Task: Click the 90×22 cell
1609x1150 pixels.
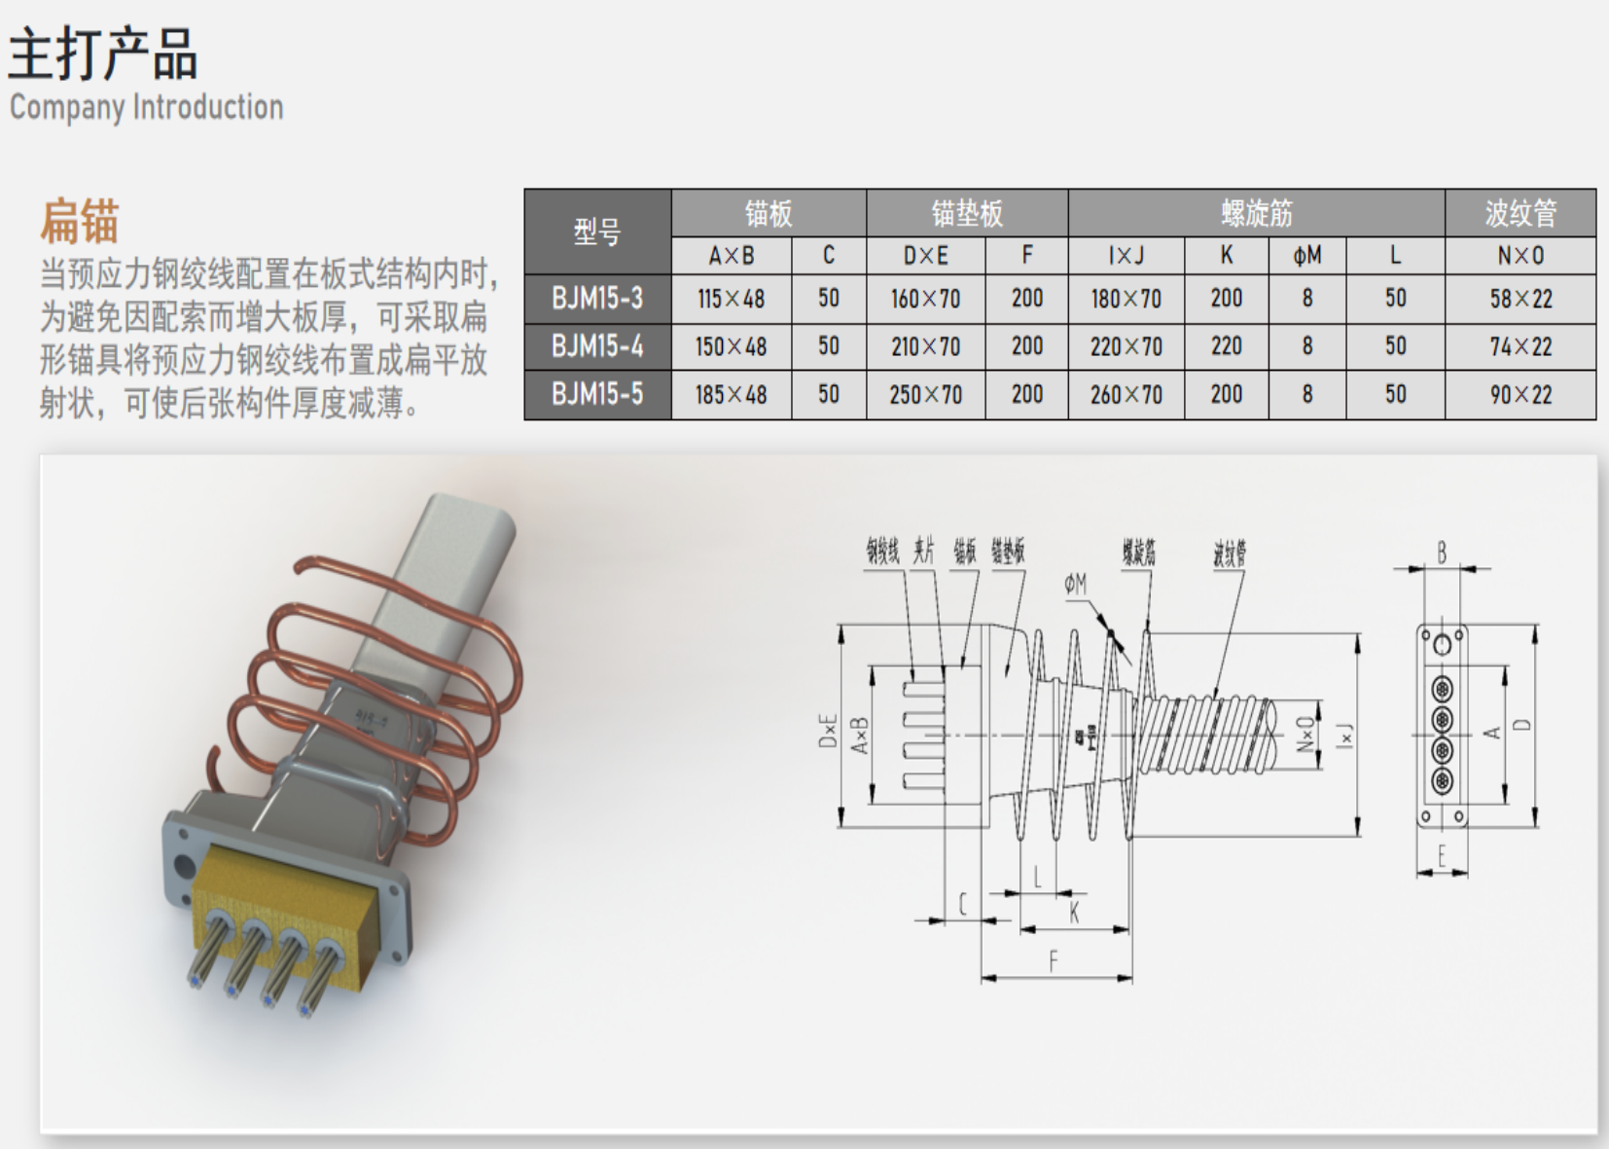Action: 1520,394
